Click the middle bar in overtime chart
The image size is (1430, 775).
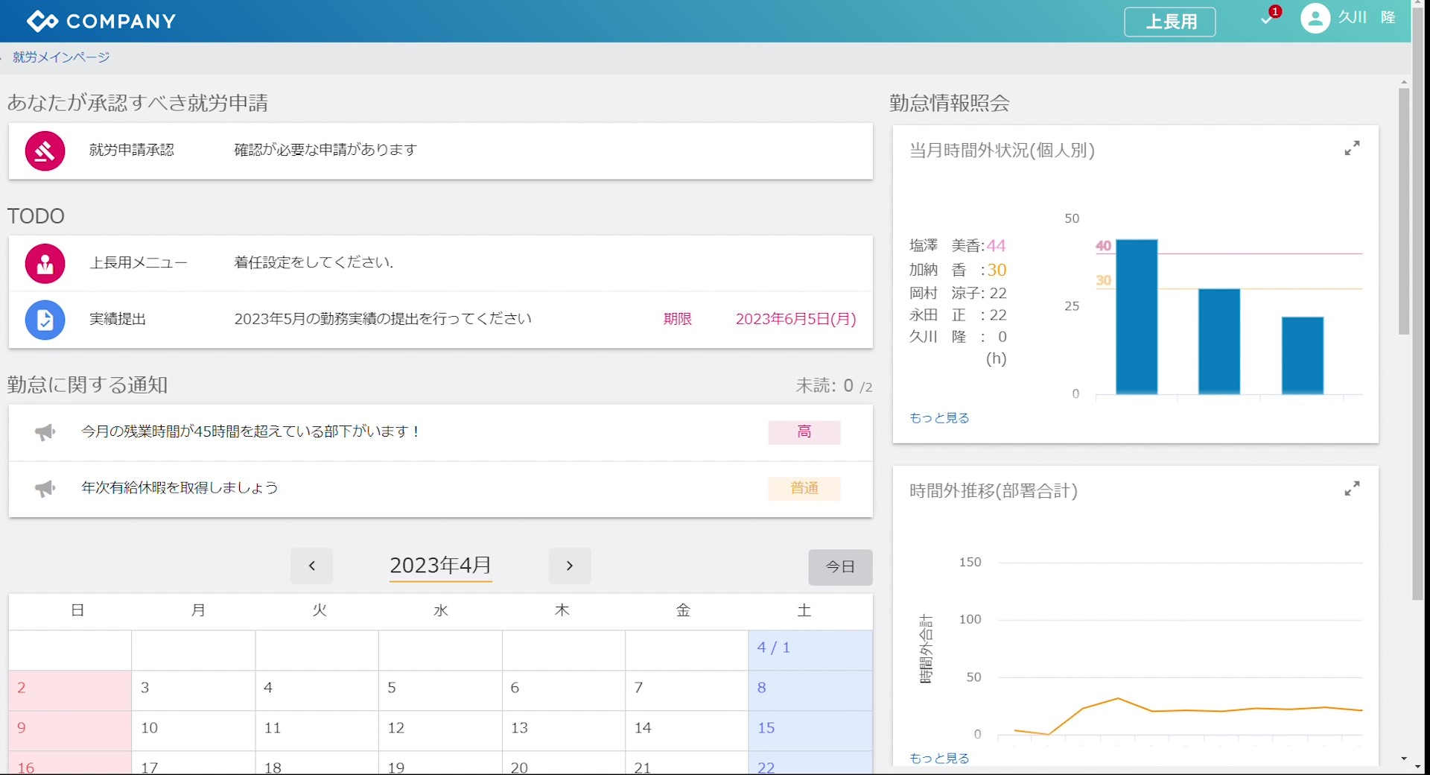(1219, 341)
